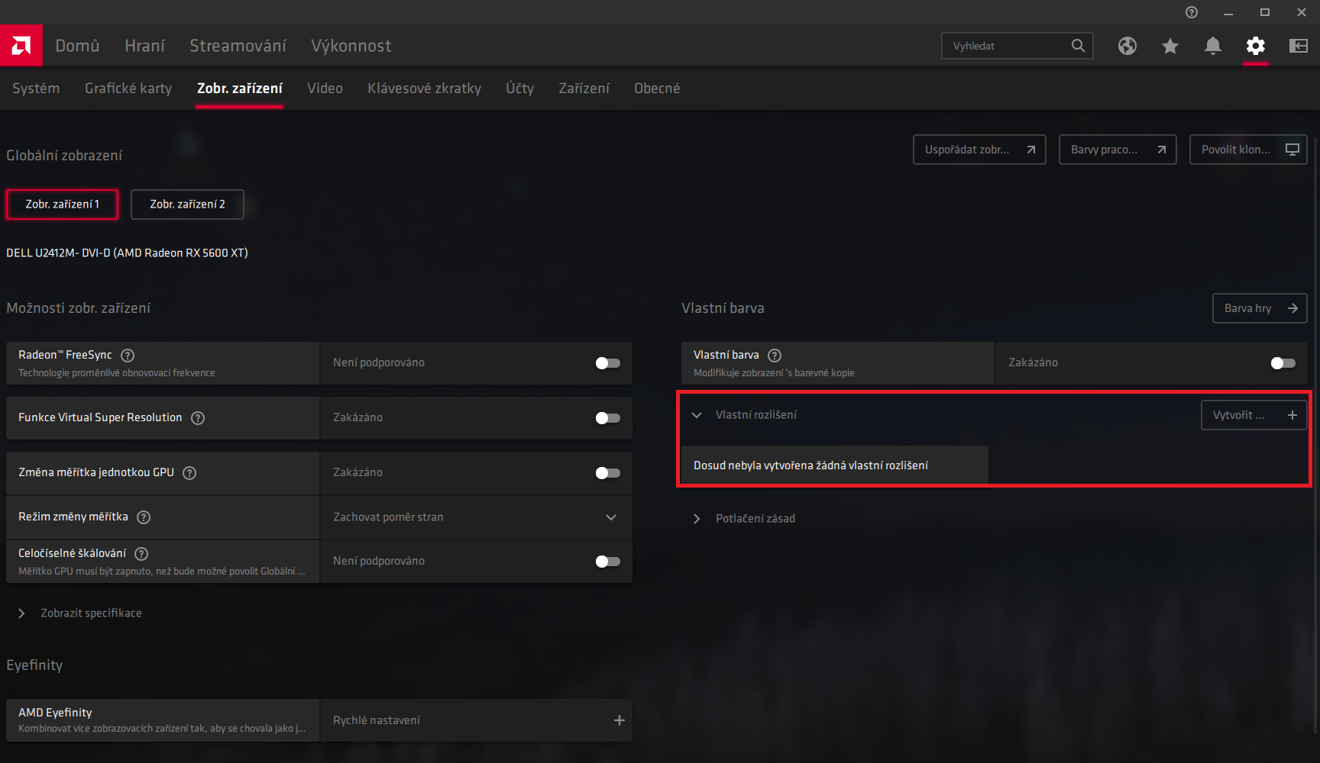
Task: Click Uspořádat zobr... button
Action: click(x=979, y=150)
